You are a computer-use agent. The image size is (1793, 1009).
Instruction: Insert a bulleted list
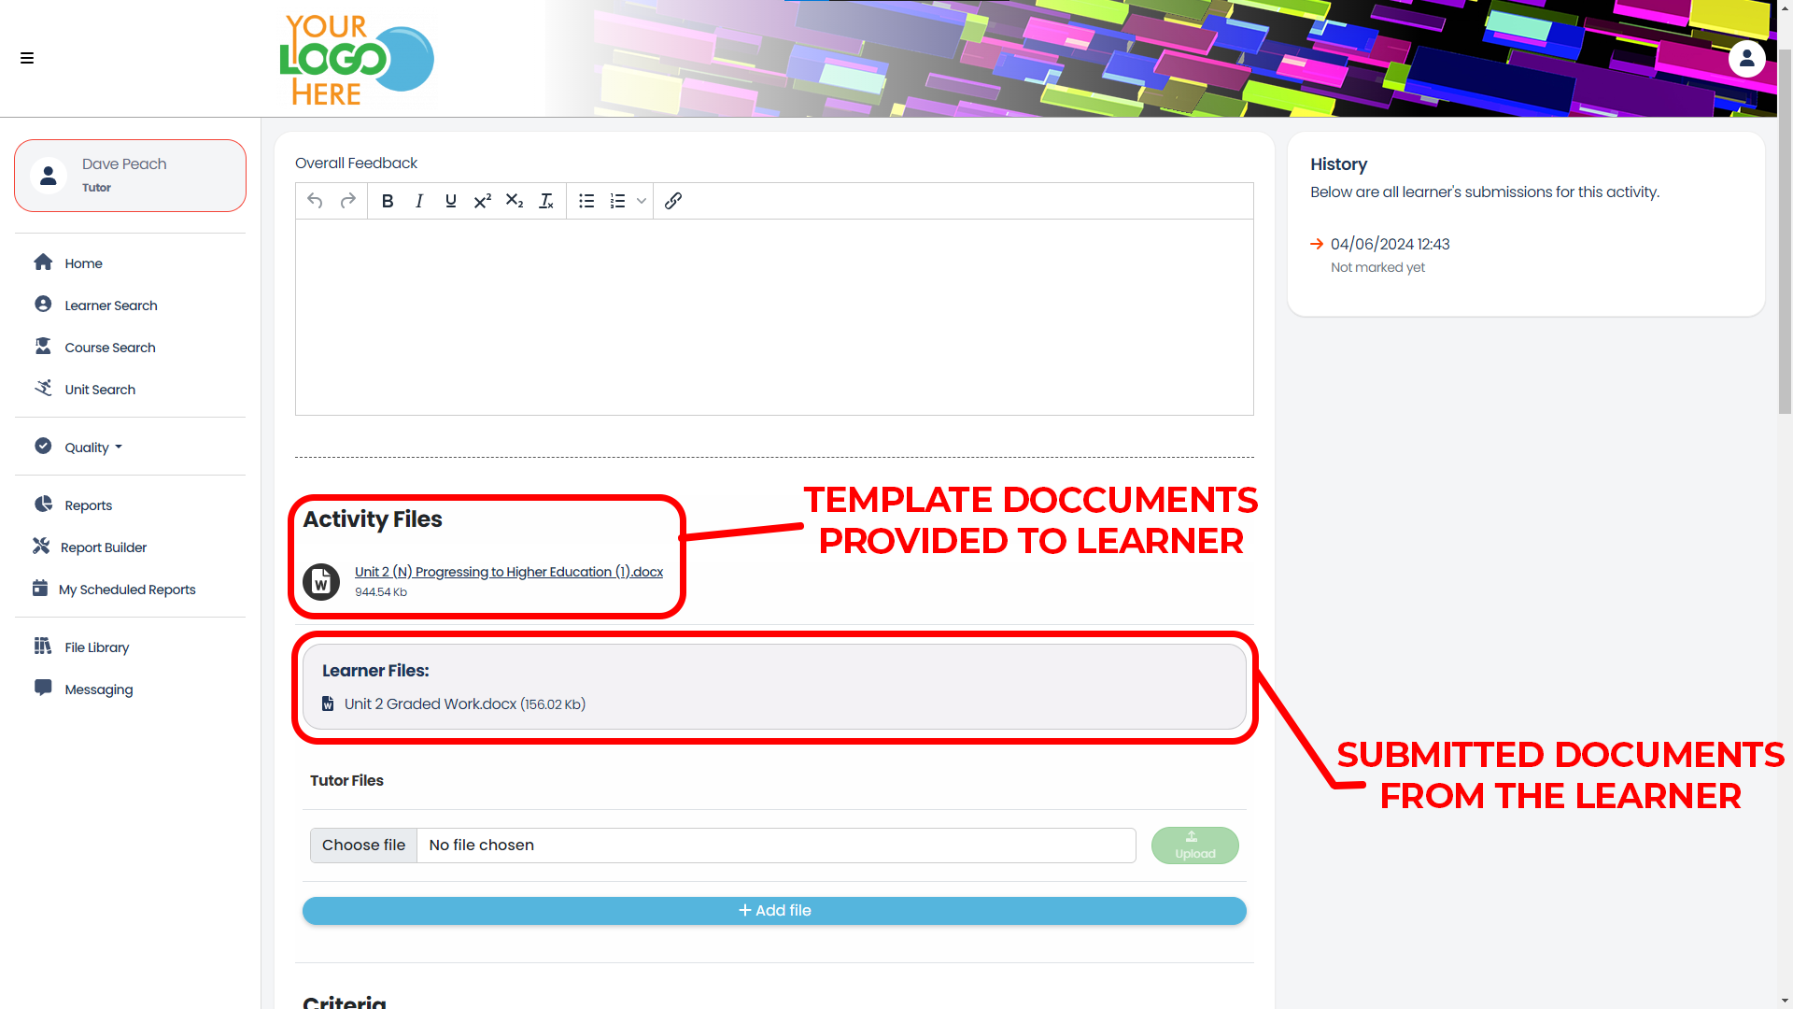point(586,201)
